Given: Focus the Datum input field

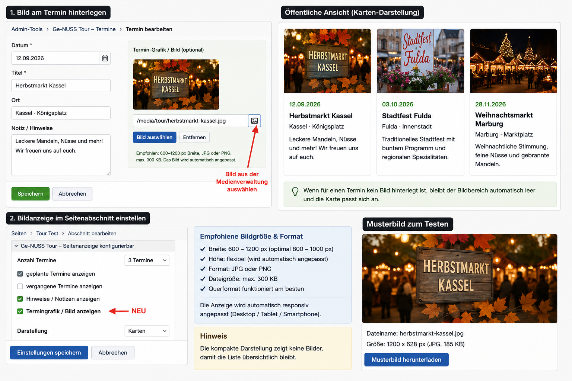Looking at the screenshot, I should [61, 58].
